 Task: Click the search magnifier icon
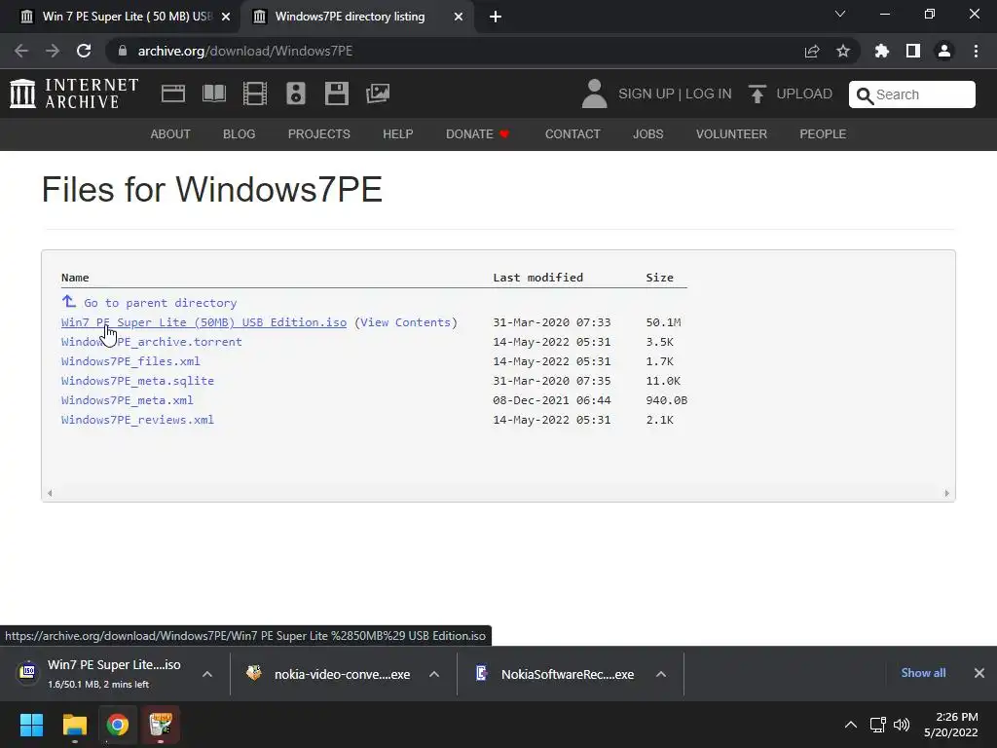[x=865, y=95]
